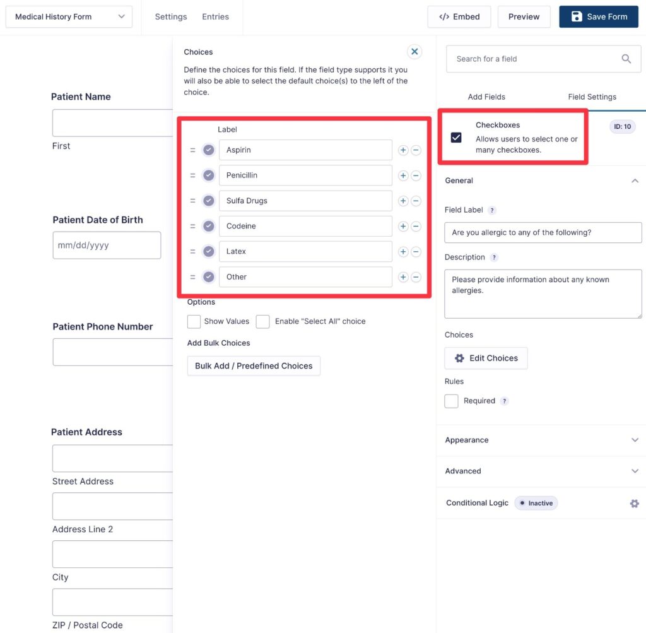This screenshot has width=646, height=633.
Task: Collapse the General settings section
Action: tap(635, 180)
